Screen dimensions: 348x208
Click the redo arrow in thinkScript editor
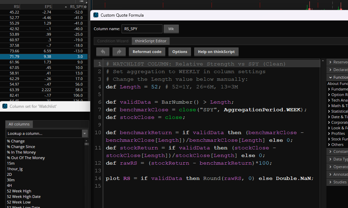pos(119,52)
